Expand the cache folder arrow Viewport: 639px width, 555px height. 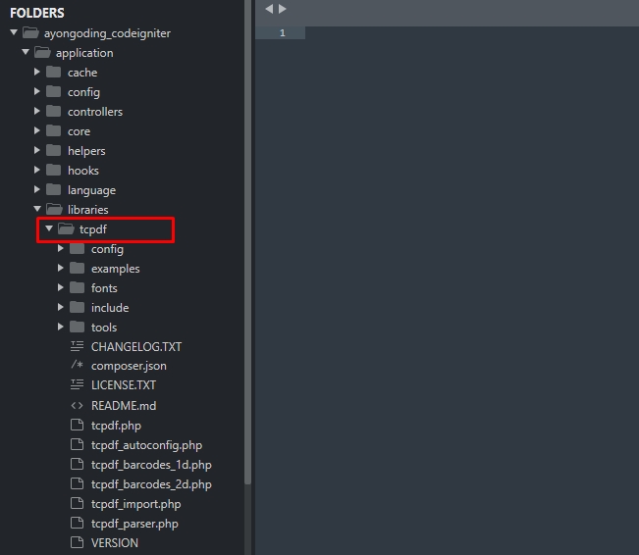pyautogui.click(x=37, y=72)
